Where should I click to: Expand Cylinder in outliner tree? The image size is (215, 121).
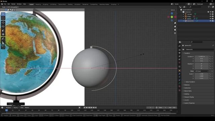(183, 14)
